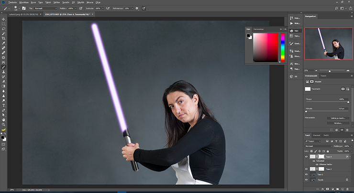This screenshot has width=354, height=193.
Task: Open the Pehmennys smoothing dropdown arrow
Action: 132,8
